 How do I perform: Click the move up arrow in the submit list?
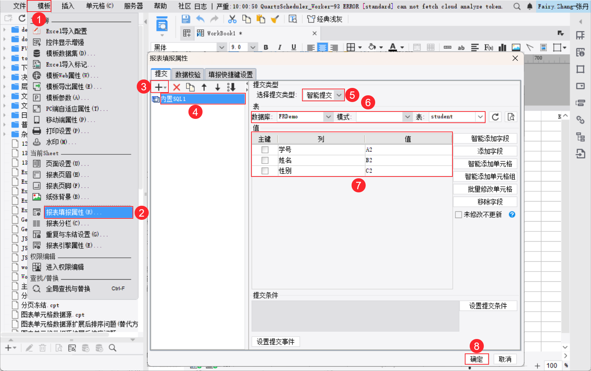pyautogui.click(x=204, y=87)
